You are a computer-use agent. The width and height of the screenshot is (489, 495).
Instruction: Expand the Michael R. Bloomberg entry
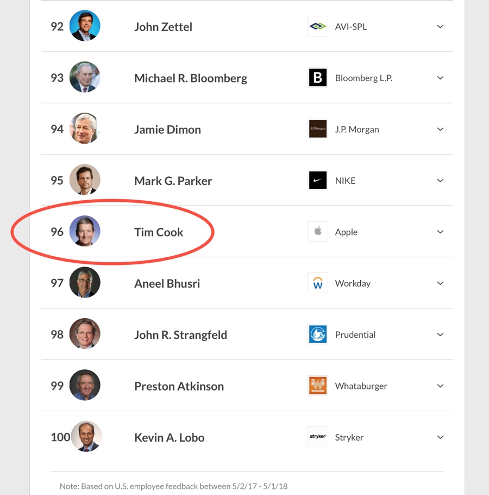pyautogui.click(x=440, y=77)
